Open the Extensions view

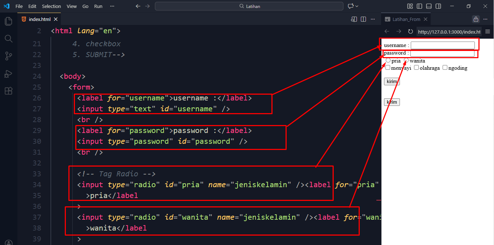[8, 91]
